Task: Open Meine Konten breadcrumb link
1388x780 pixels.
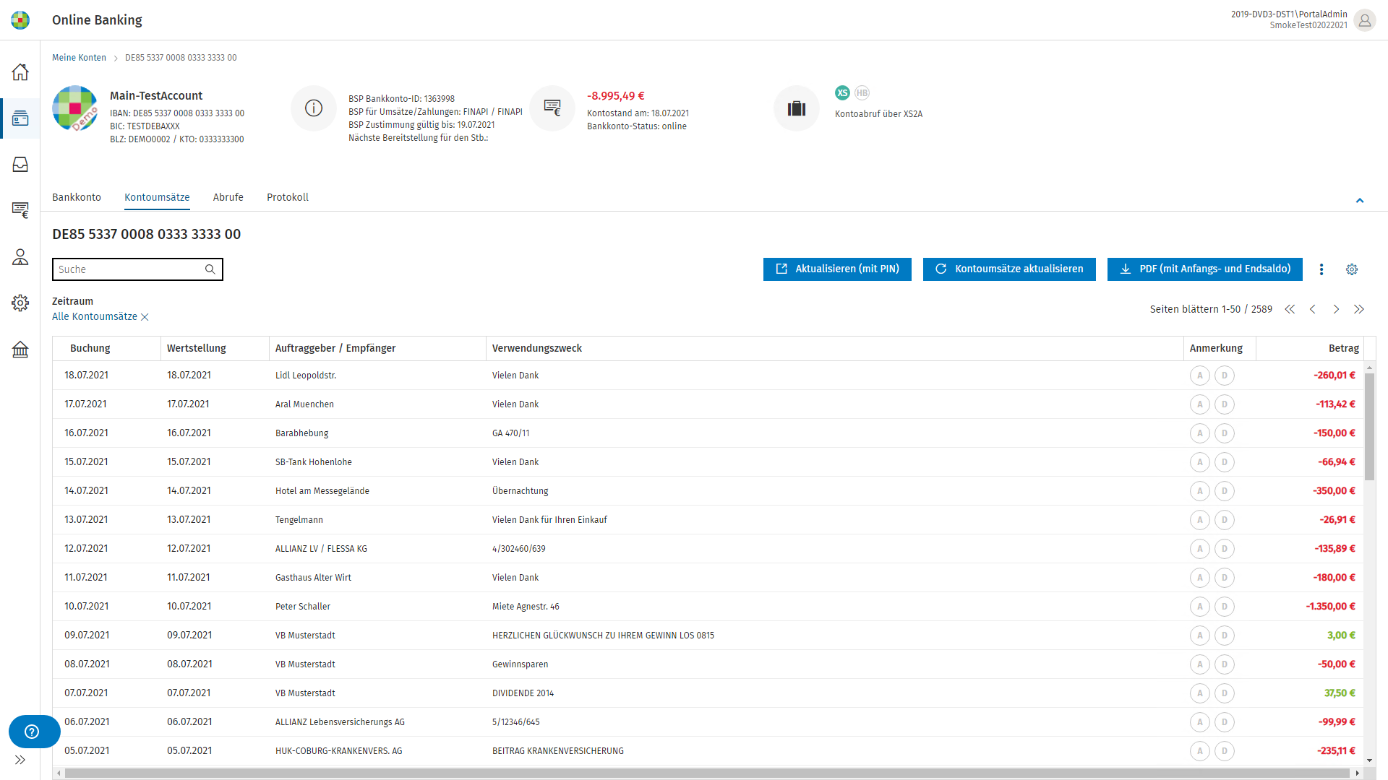Action: click(79, 58)
